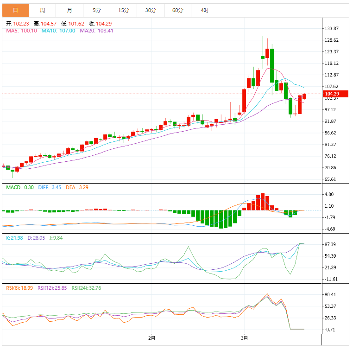Click the MA20: 103.41 indicator label
This screenshot has width=353, height=350.
point(96,31)
